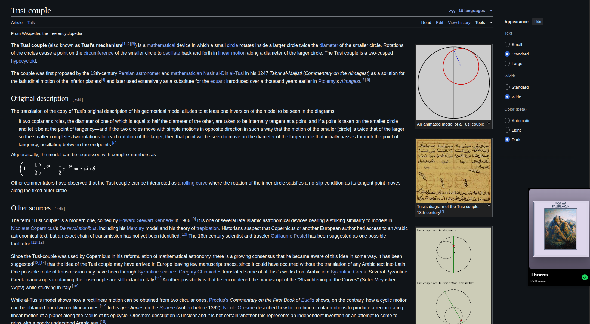Open the mathematical link in intro

point(161,45)
